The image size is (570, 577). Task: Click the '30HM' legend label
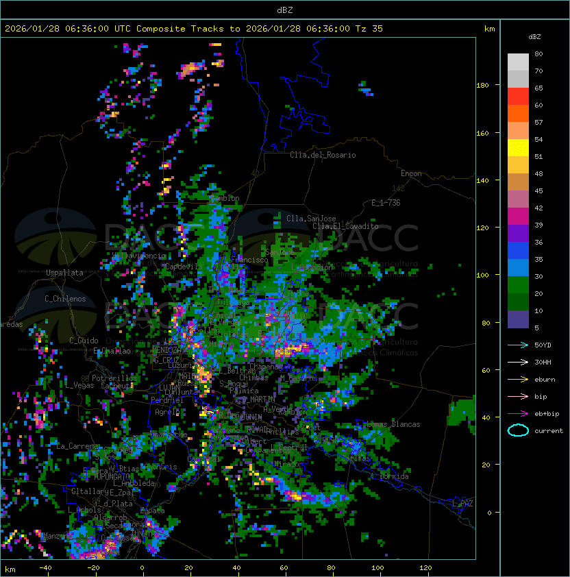(543, 362)
